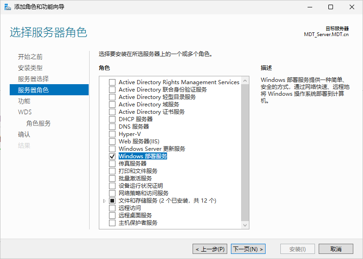The image size is (363, 259).
Task: Check Active Directory 域服务 checkbox
Action: coord(112,105)
